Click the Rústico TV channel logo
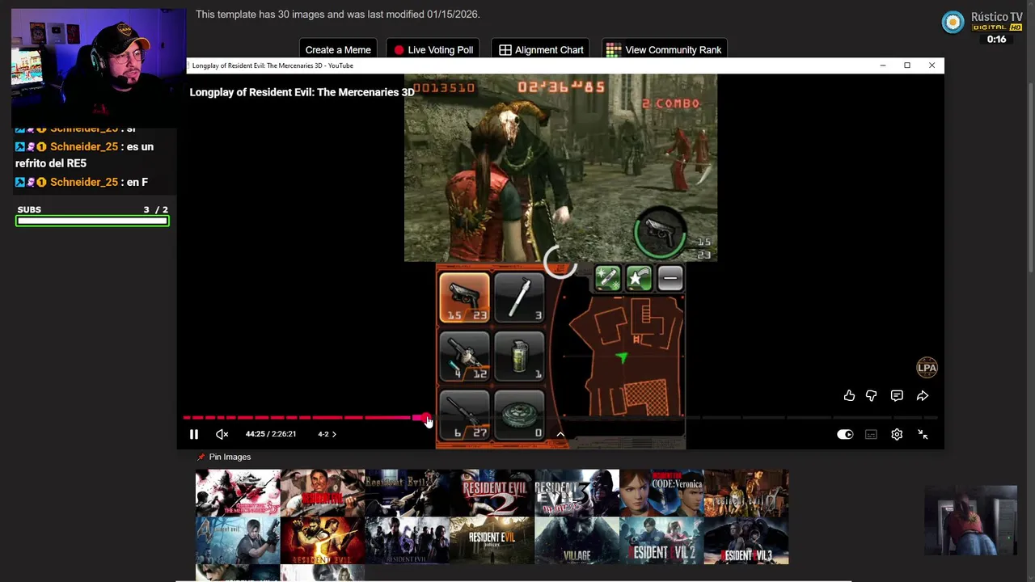The image size is (1035, 582). coord(953,22)
